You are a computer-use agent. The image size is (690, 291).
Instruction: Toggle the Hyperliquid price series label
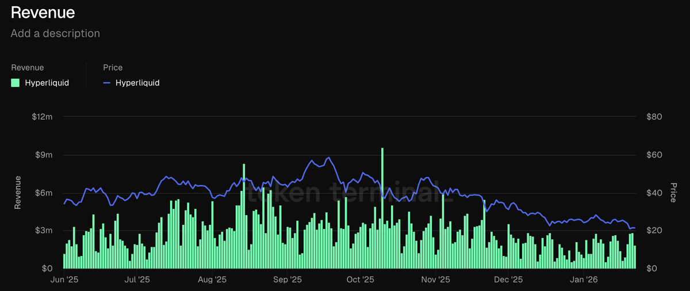pos(137,83)
